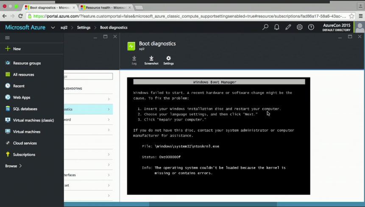Open SQL databases sidebar icon
The height and width of the screenshot is (207, 365).
(x=8, y=108)
